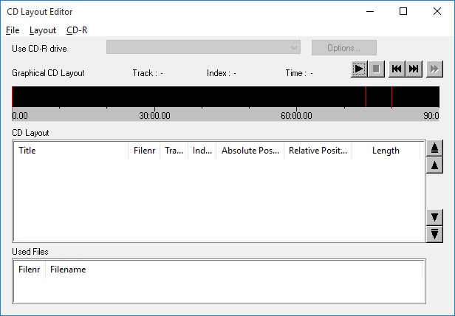Click the Filenr column in CD Layout
Image resolution: width=455 pixels, height=316 pixels.
tap(144, 151)
